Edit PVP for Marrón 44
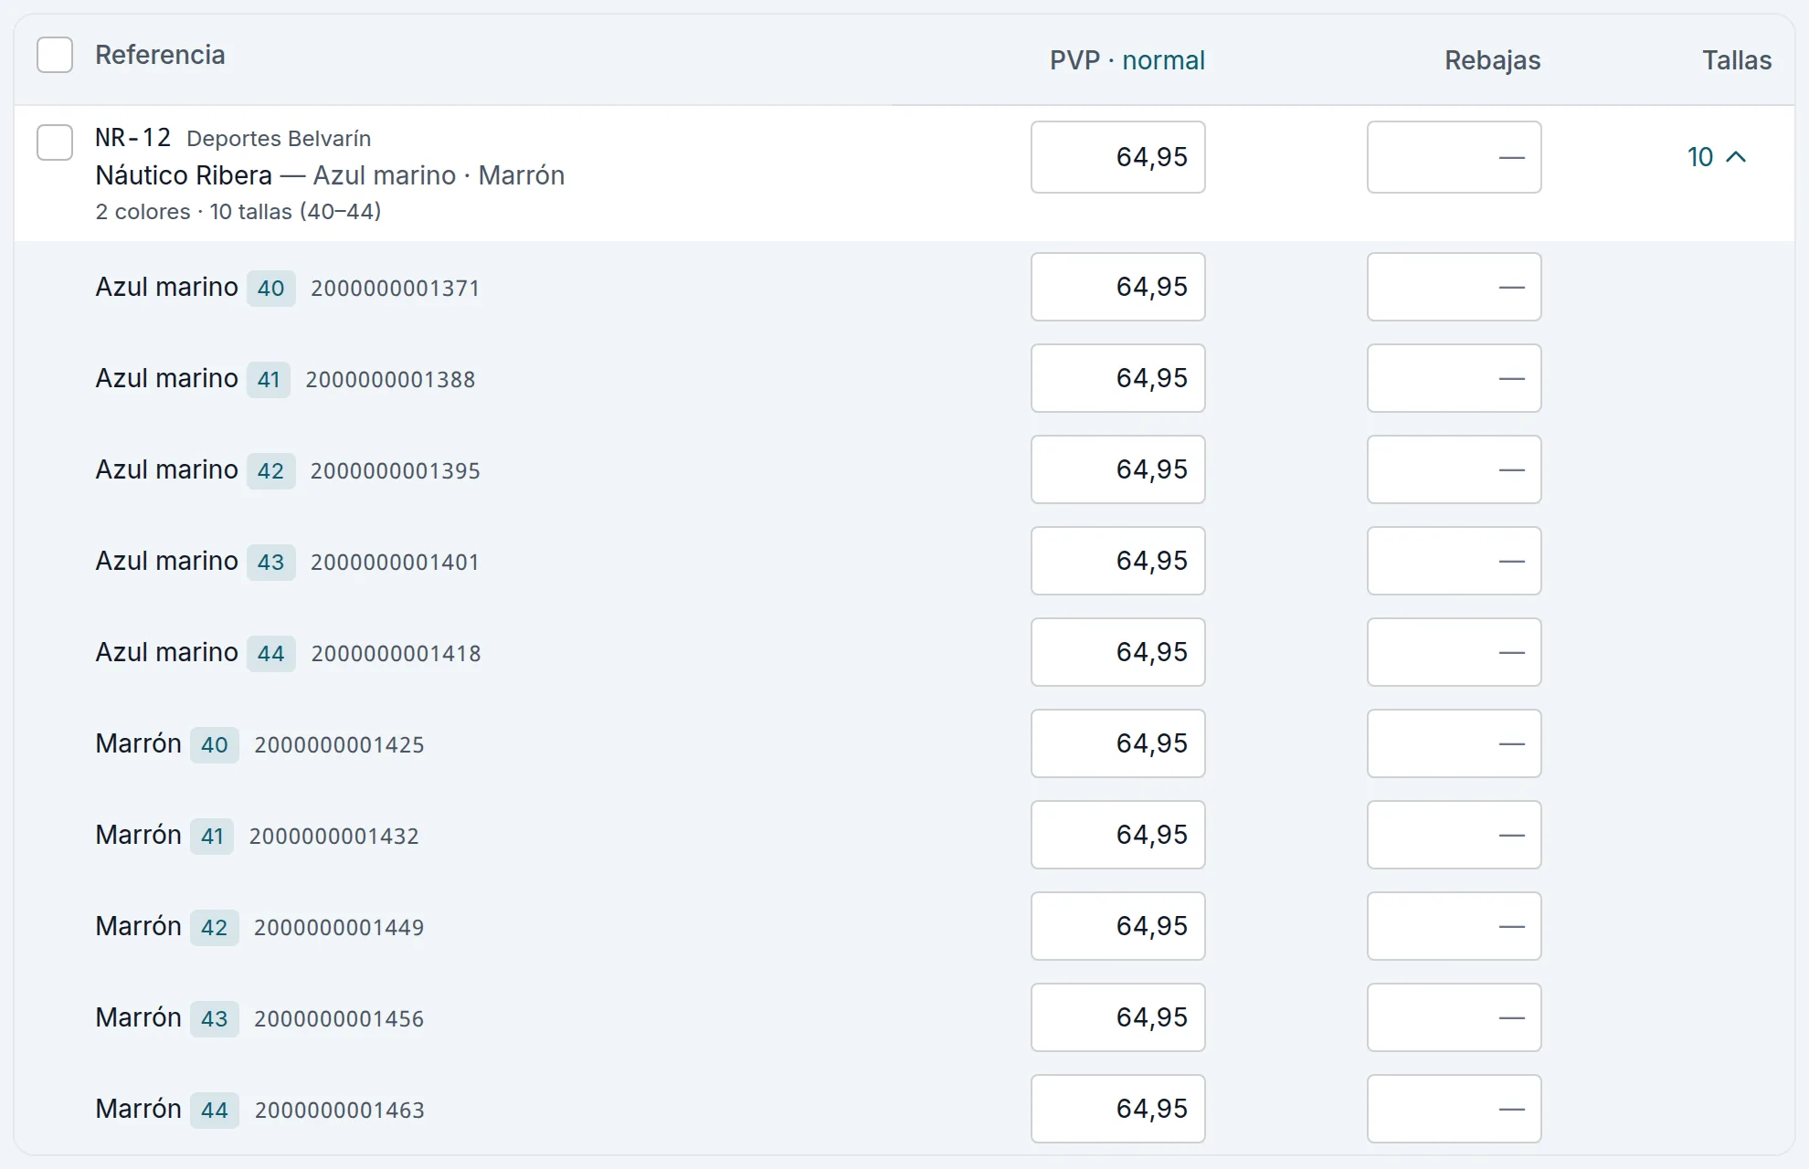 pos(1118,1109)
